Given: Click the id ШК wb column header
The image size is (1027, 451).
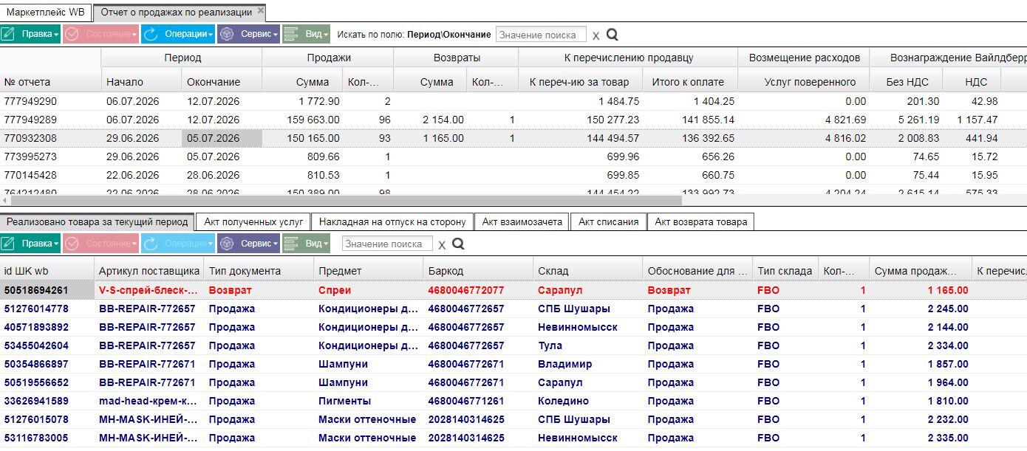Looking at the screenshot, I should 47,271.
